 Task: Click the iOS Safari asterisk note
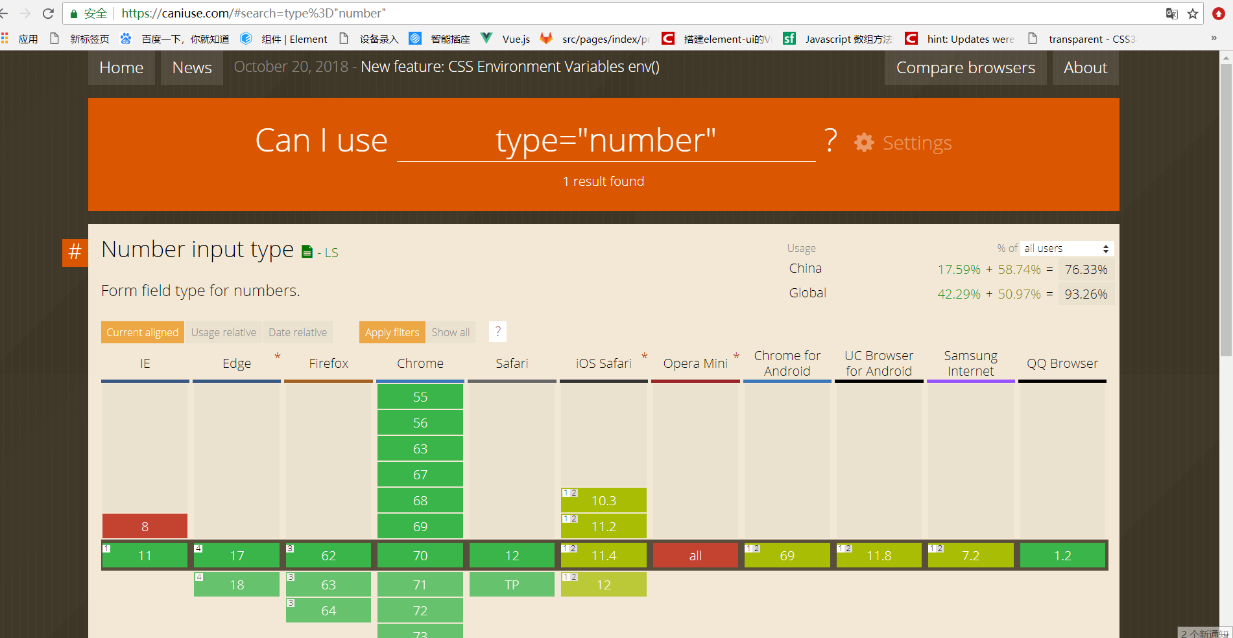point(645,356)
